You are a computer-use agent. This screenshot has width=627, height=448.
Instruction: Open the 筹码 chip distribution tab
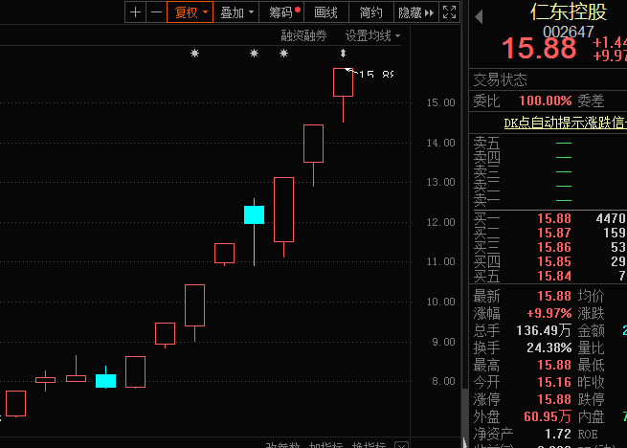coord(282,12)
